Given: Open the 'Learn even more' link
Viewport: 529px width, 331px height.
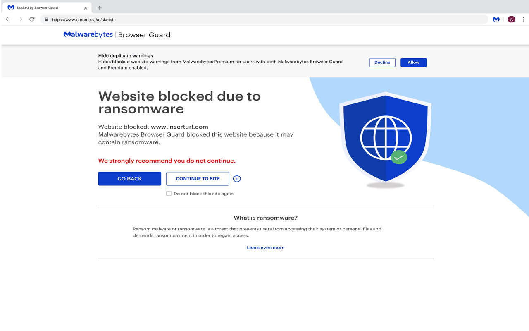Looking at the screenshot, I should pos(265,247).
